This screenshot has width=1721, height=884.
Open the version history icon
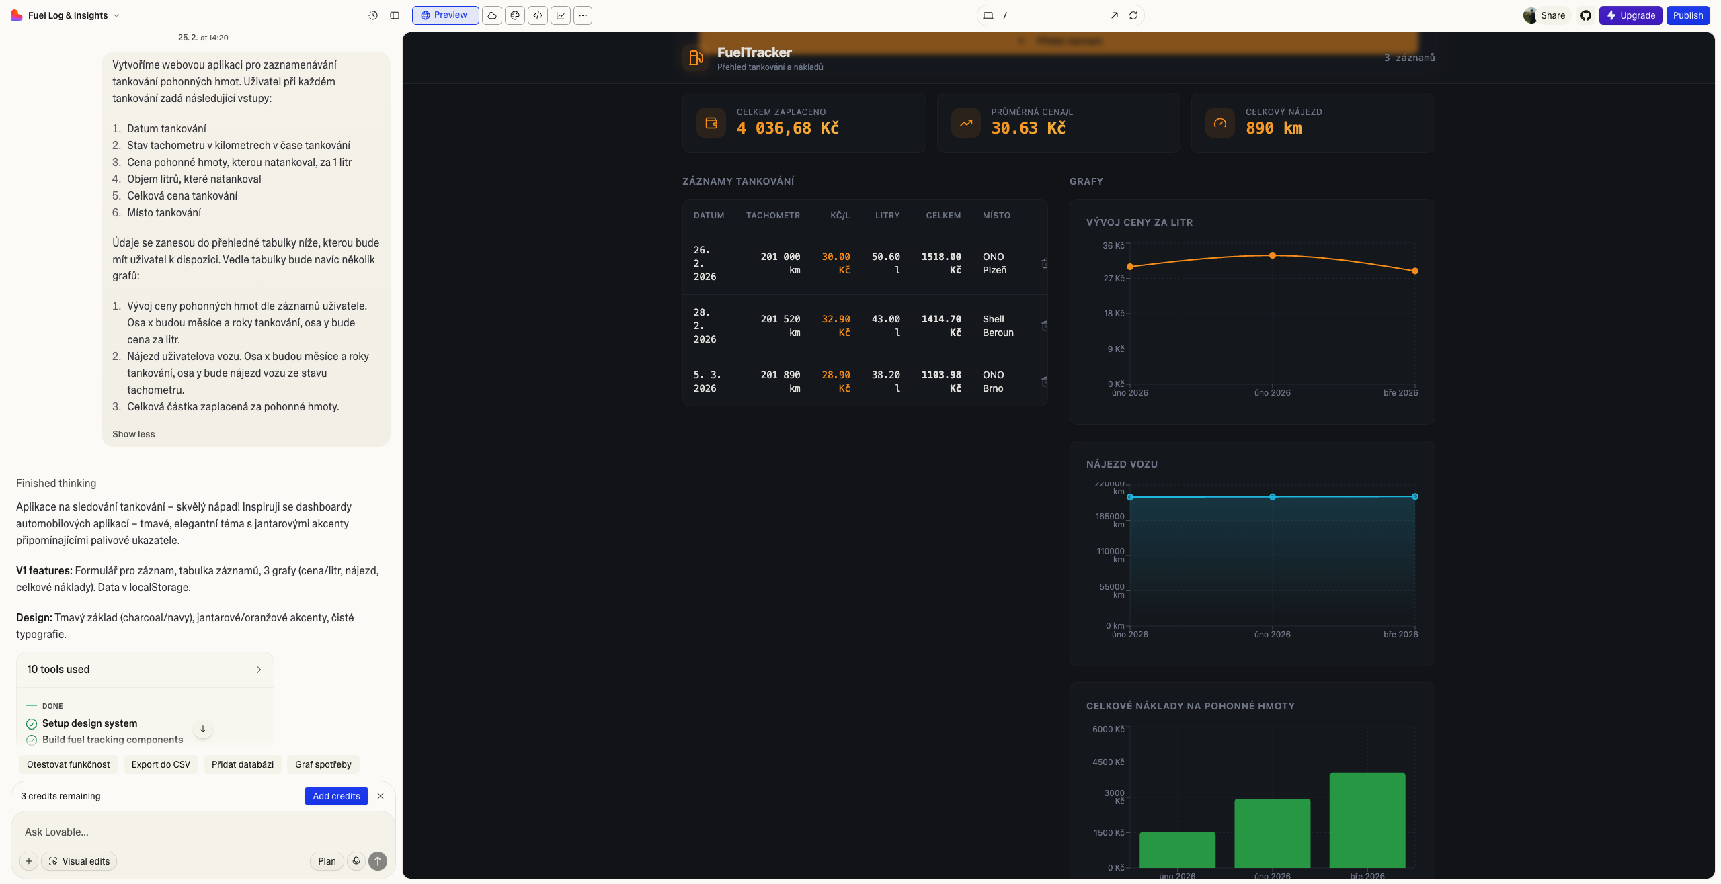(x=373, y=15)
